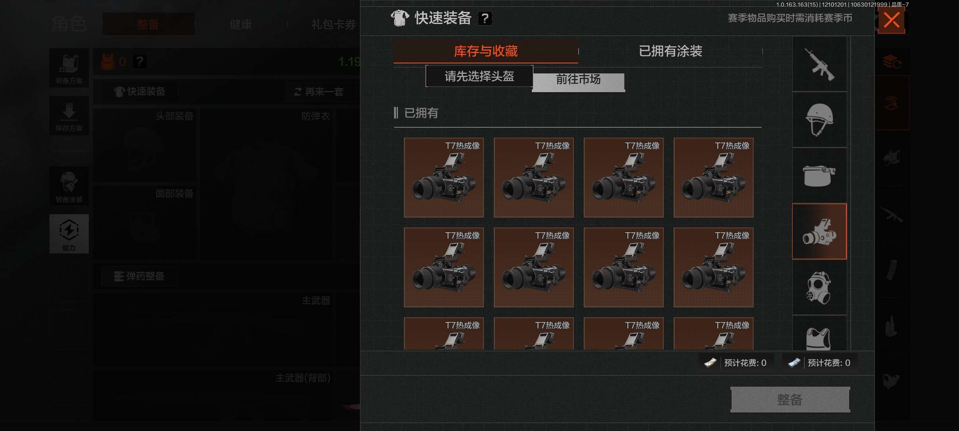The width and height of the screenshot is (959, 431).
Task: Click the question mark help icon
Action: [485, 18]
